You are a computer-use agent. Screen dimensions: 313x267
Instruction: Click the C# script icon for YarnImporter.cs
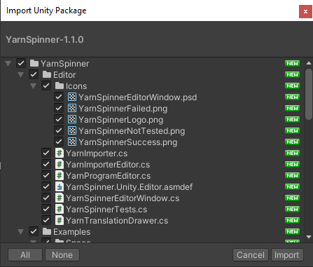60,153
